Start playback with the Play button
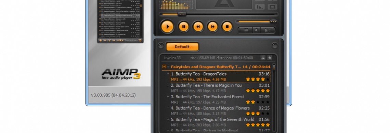This screenshot has width=390, height=133. point(167,26)
